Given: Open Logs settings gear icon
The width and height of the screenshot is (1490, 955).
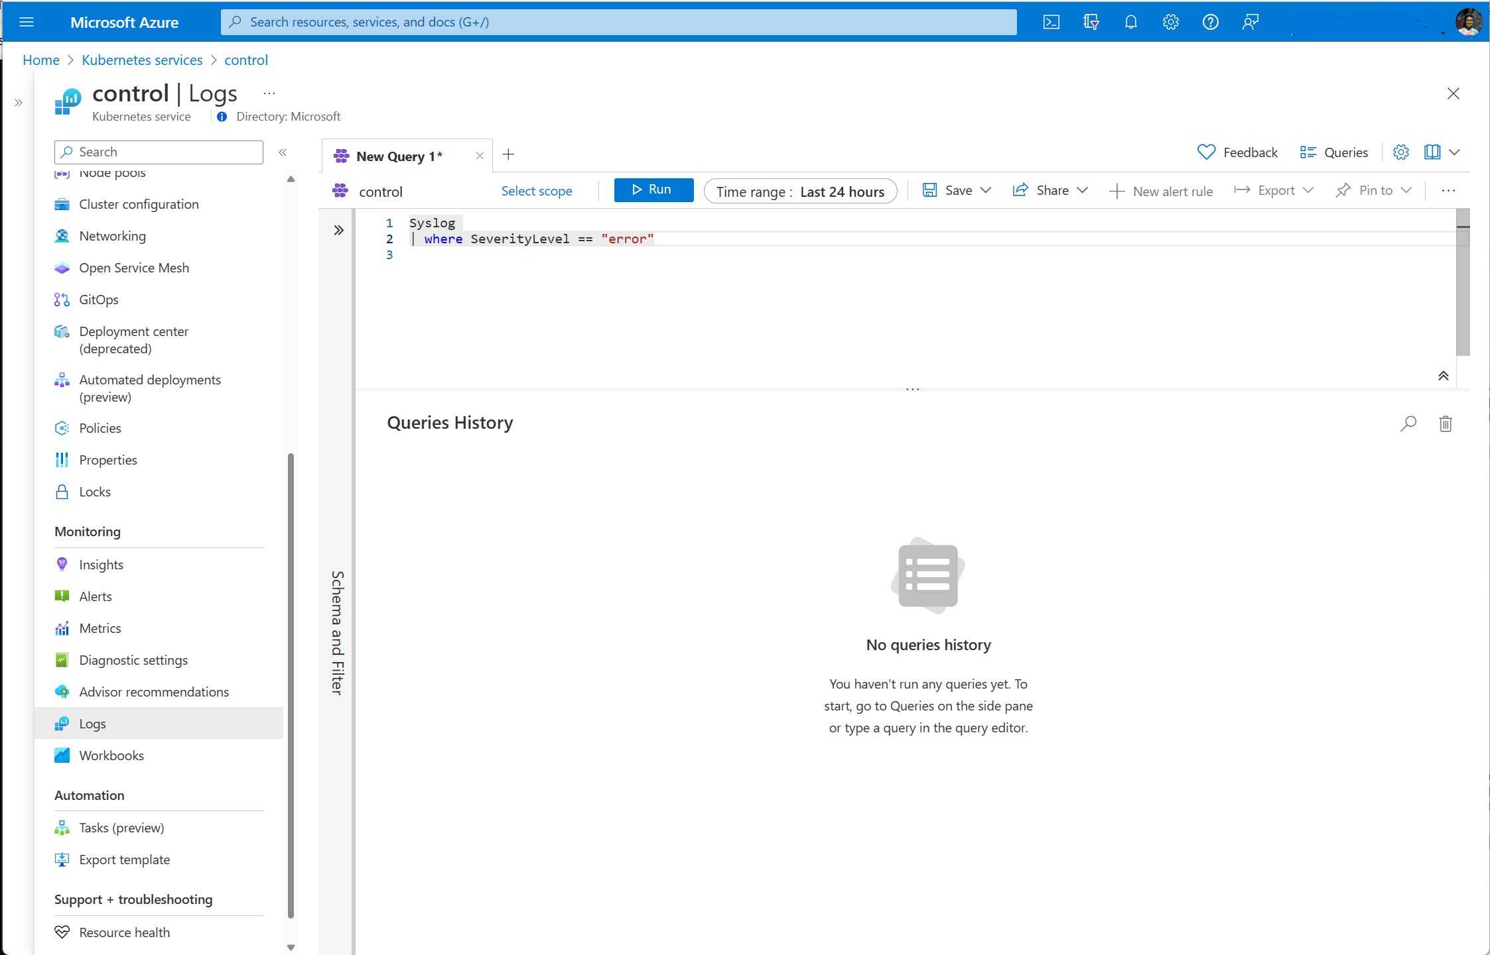Looking at the screenshot, I should click(x=1400, y=152).
